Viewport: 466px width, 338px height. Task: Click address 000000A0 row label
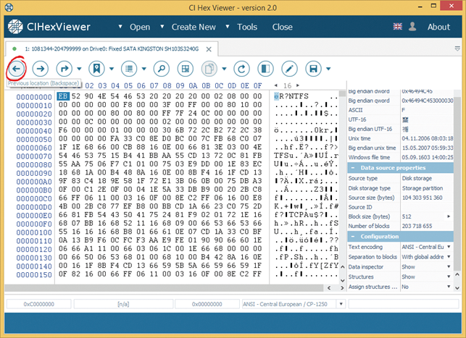coord(34,182)
